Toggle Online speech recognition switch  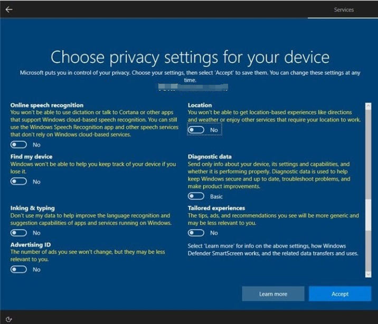click(18, 144)
